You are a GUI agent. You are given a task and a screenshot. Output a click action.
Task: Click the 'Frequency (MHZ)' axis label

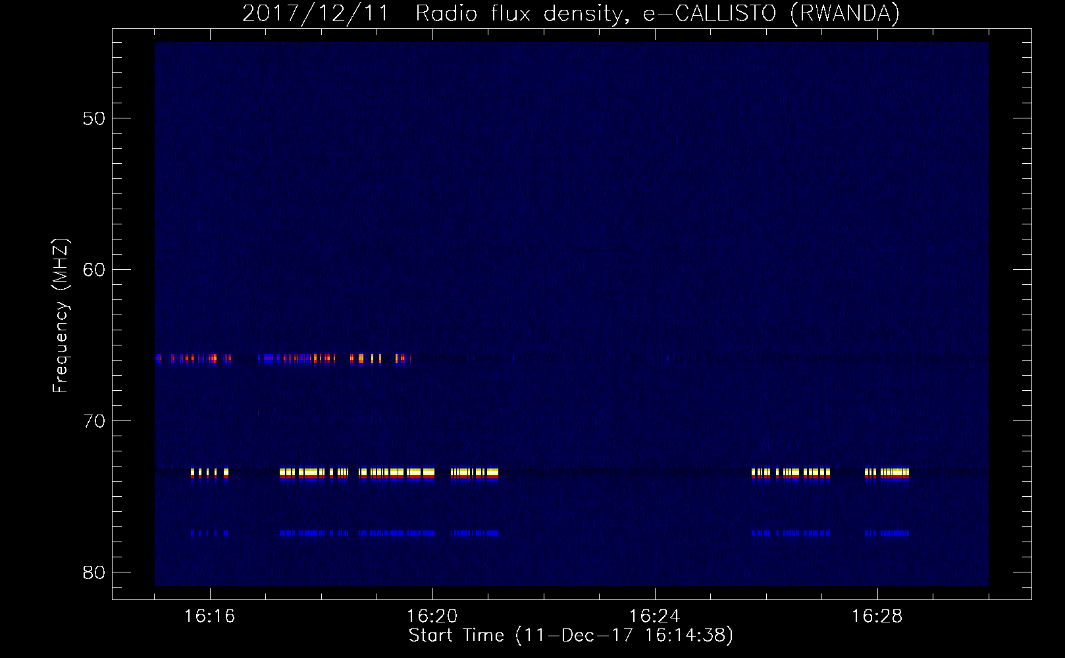point(60,316)
